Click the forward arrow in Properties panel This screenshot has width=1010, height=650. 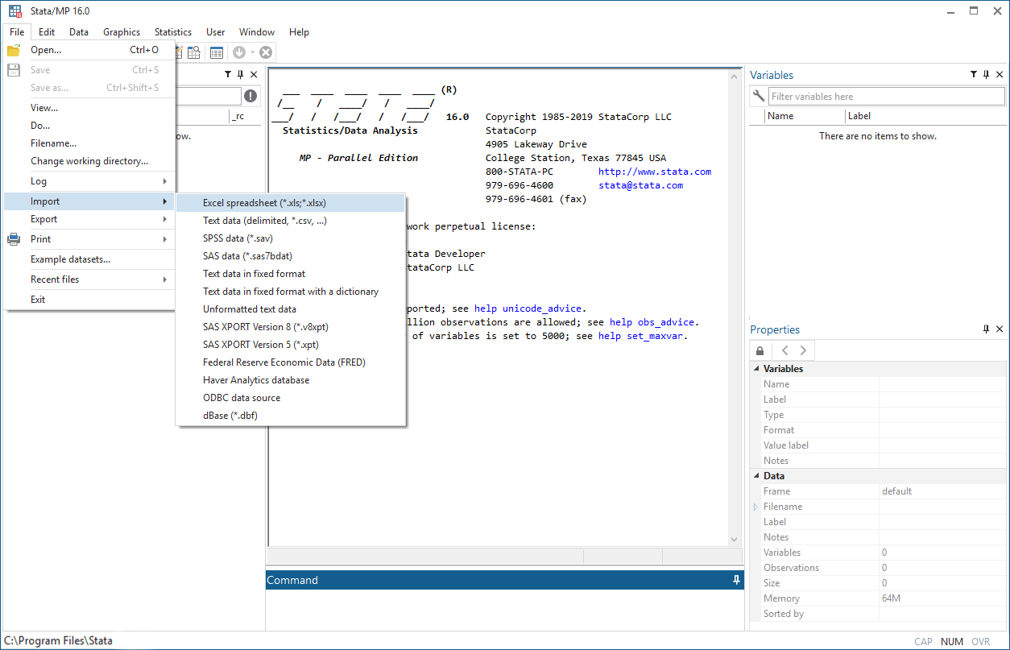[x=802, y=350]
